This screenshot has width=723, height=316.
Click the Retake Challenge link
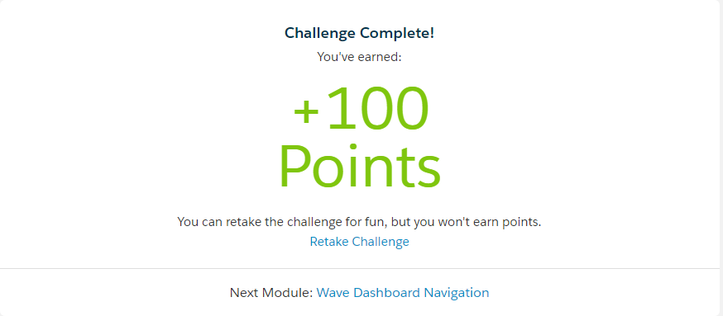pyautogui.click(x=359, y=242)
